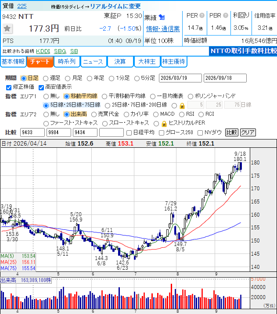277x314 pixels.
Task: View the 業績 trend arrow icon
Action: pyautogui.click(x=162, y=18)
